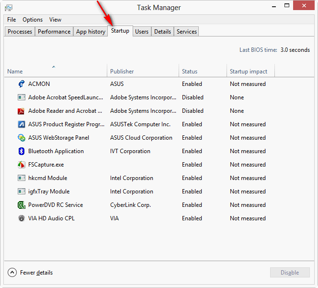
Task: Click the FSCapture.exe icon
Action: tap(21, 165)
